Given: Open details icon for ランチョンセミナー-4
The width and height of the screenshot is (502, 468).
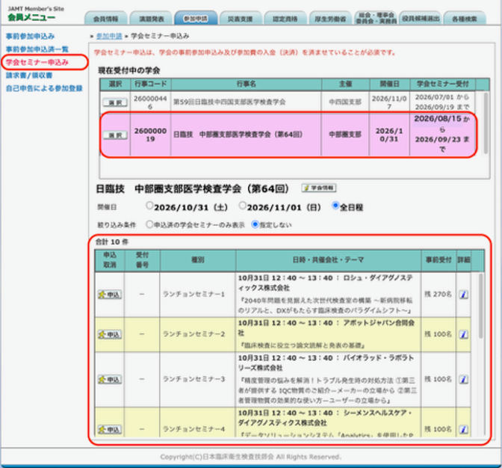Looking at the screenshot, I should [464, 429].
